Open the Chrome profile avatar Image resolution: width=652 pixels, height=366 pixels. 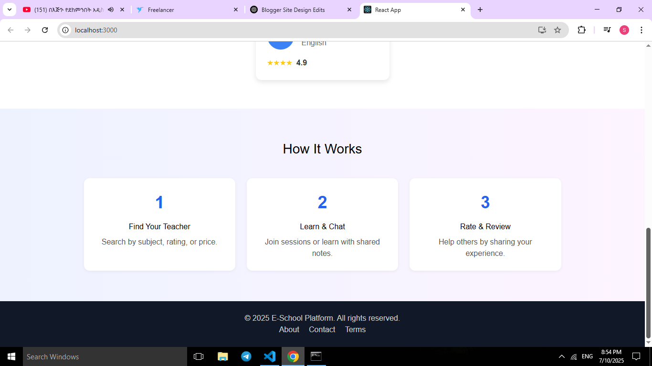click(624, 30)
